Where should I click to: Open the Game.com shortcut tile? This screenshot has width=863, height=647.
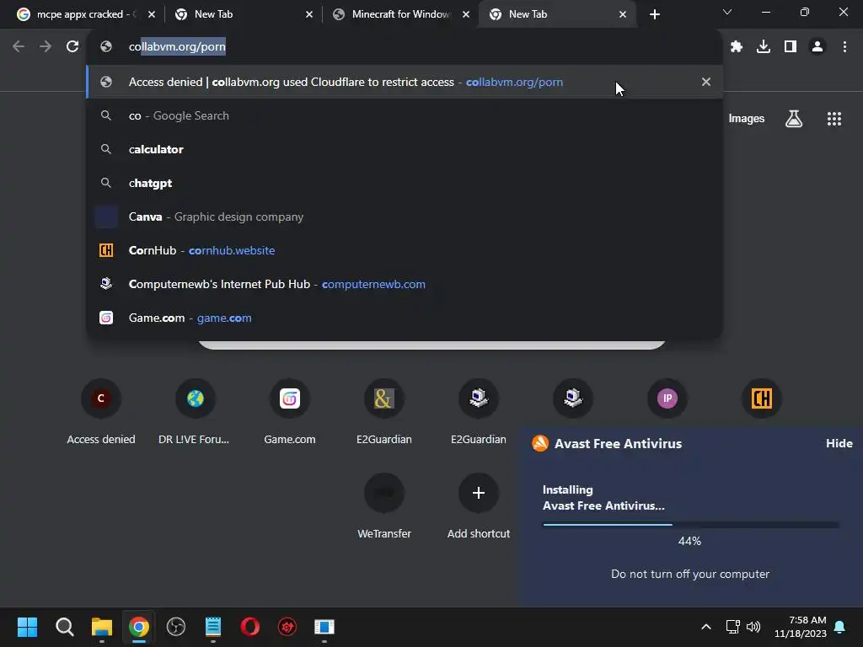point(290,412)
